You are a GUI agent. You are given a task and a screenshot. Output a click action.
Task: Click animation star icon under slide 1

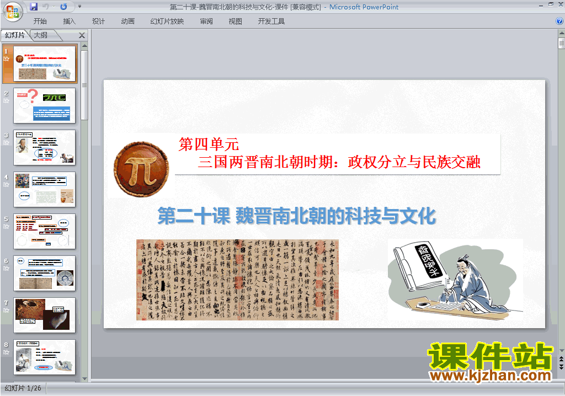click(x=6, y=58)
